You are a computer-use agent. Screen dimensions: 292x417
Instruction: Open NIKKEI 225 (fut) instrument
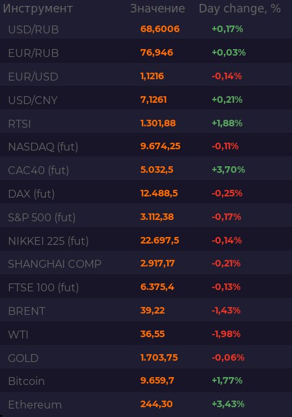tap(146, 239)
